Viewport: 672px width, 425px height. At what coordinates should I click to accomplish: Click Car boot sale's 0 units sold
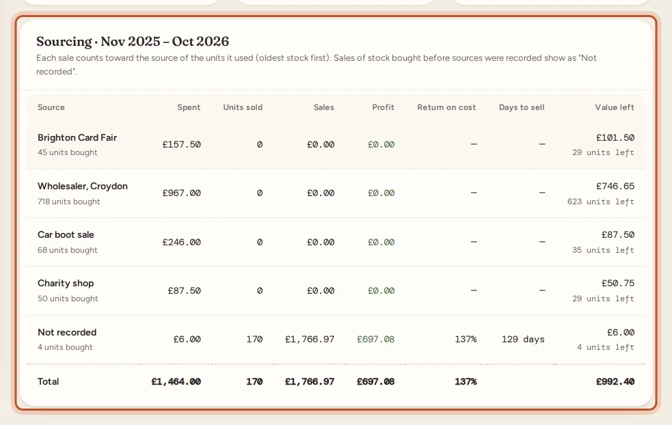[x=260, y=243]
